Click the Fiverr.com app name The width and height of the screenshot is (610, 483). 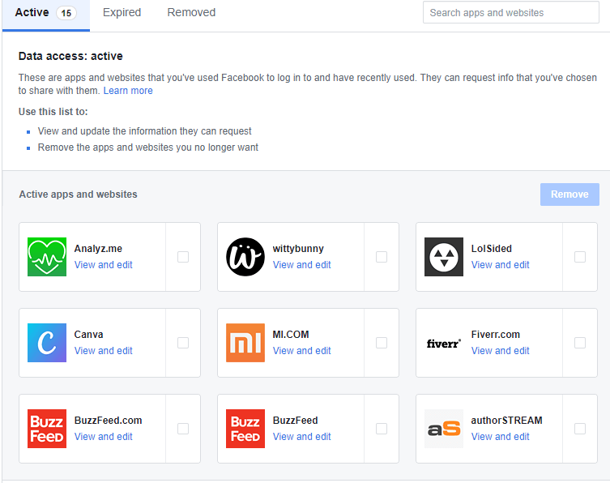pyautogui.click(x=495, y=335)
